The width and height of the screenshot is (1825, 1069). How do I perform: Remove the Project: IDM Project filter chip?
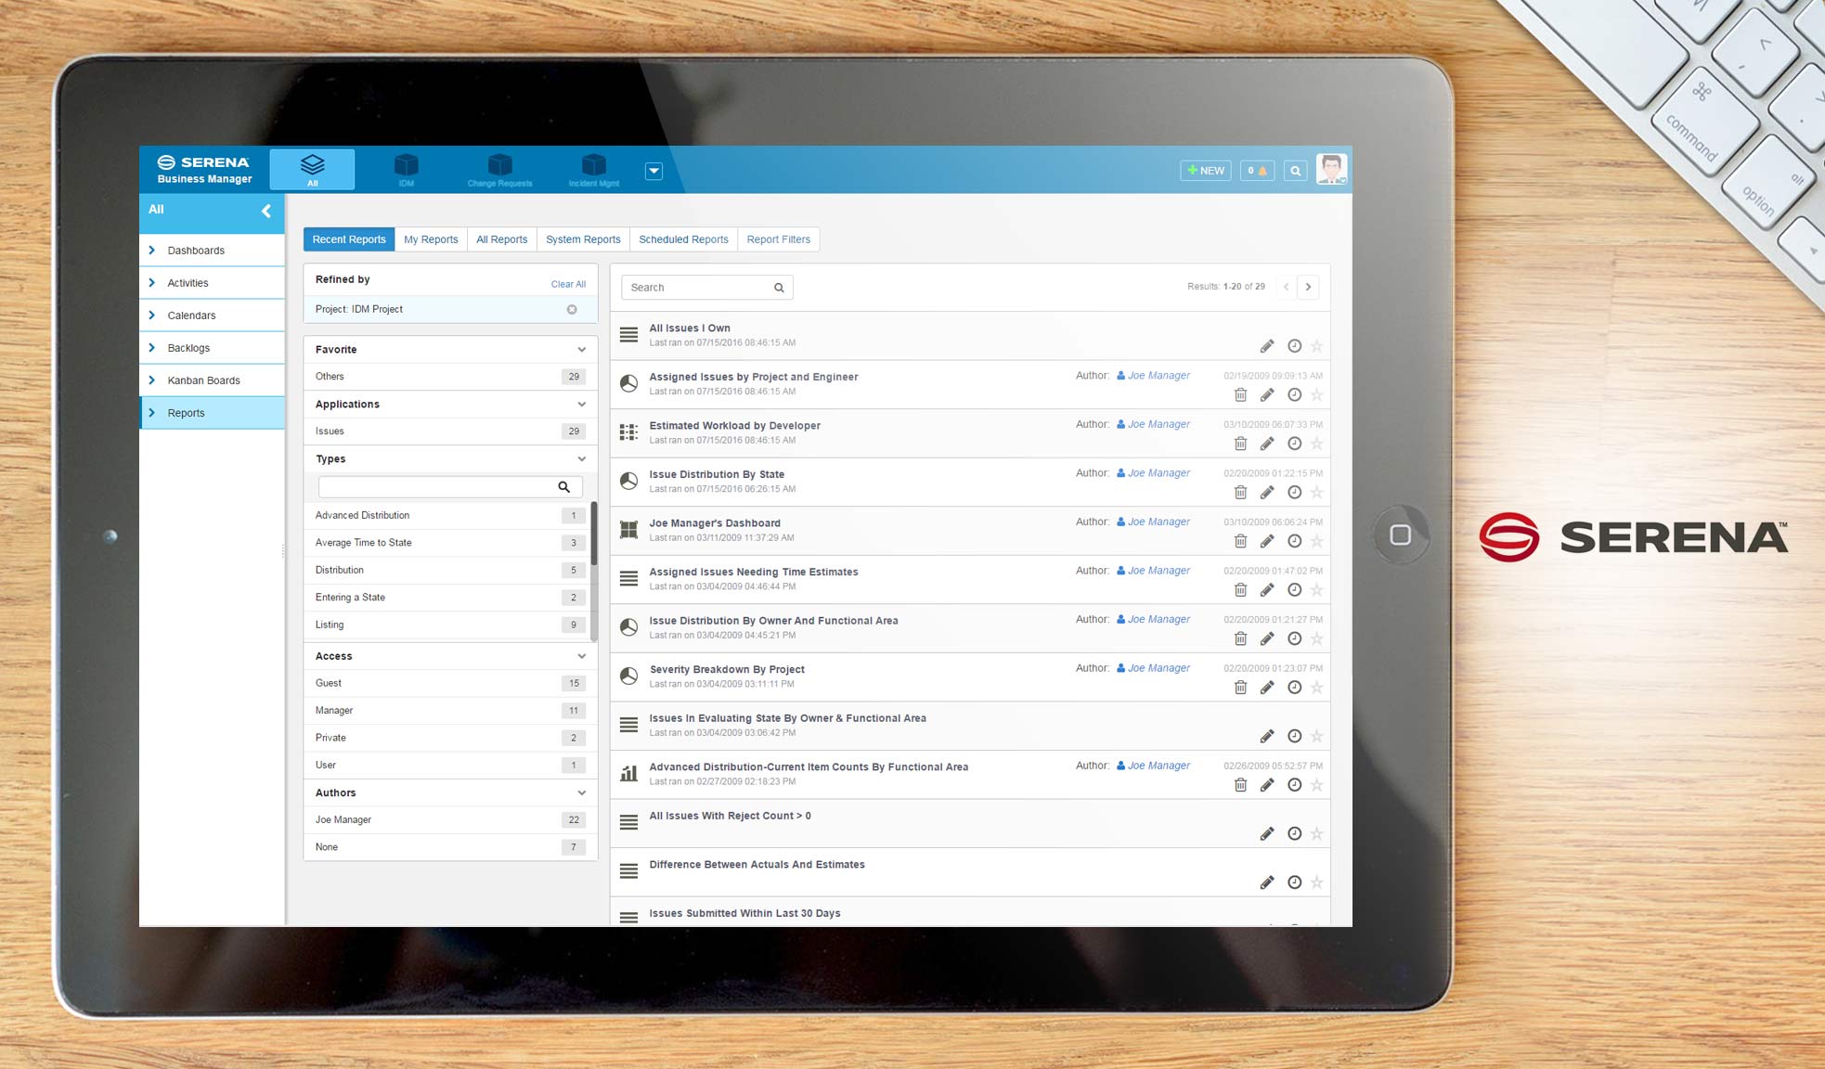(572, 309)
